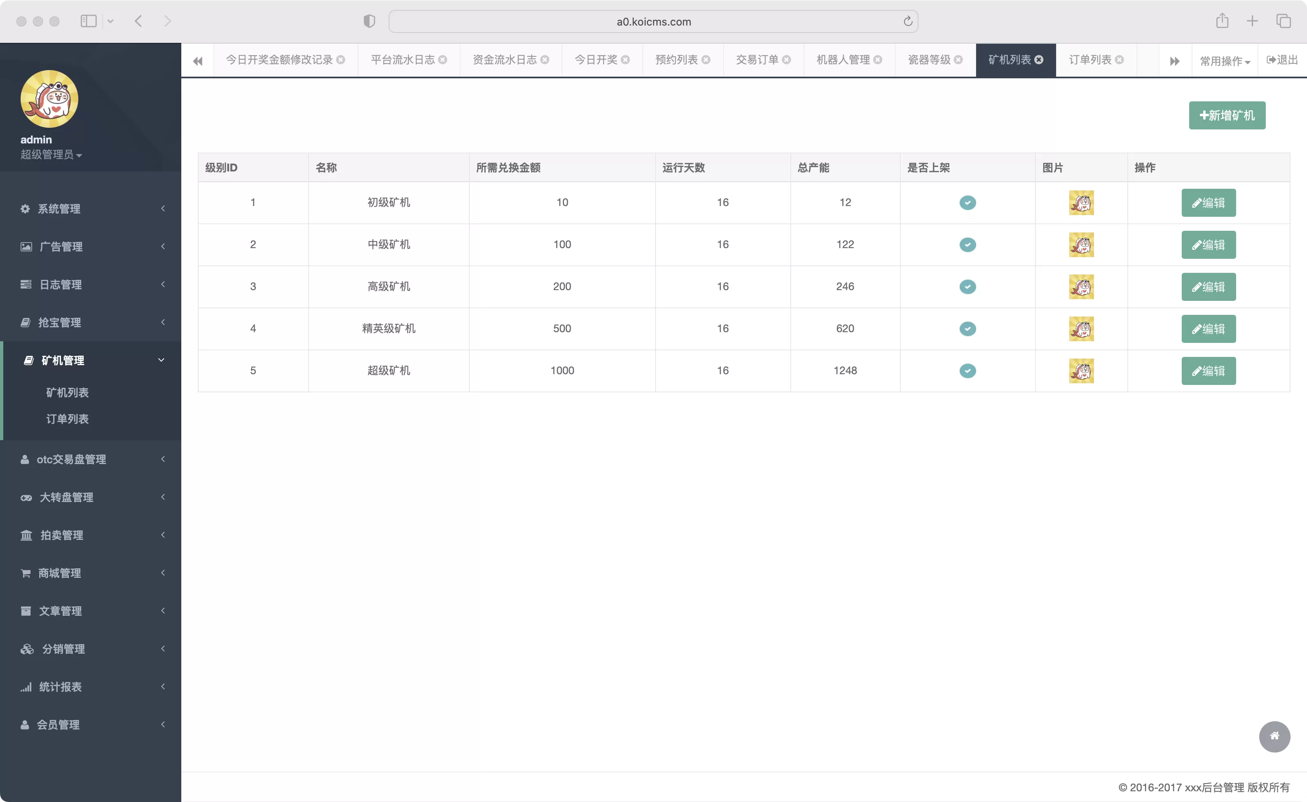Click the Safari sidebar toggle icon
The height and width of the screenshot is (802, 1307).
coord(89,21)
